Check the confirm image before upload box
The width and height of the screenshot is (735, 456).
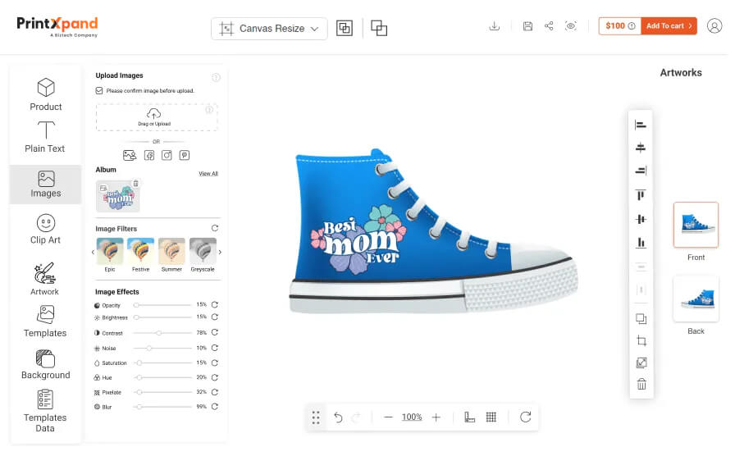100,90
